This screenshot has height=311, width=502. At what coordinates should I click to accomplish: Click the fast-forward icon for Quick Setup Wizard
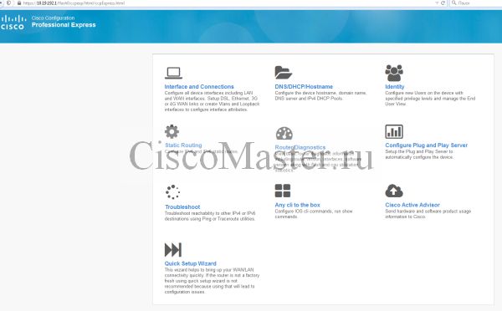173,250
